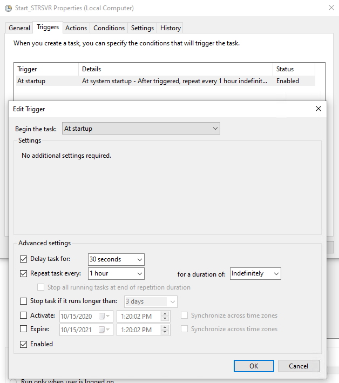339x383 pixels.
Task: Increase Activate time with up spinner
Action: [x=165, y=314]
